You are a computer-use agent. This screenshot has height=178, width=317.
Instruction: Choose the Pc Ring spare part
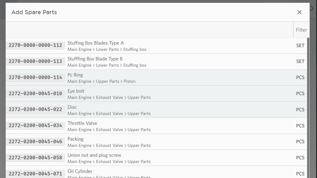click(x=75, y=75)
